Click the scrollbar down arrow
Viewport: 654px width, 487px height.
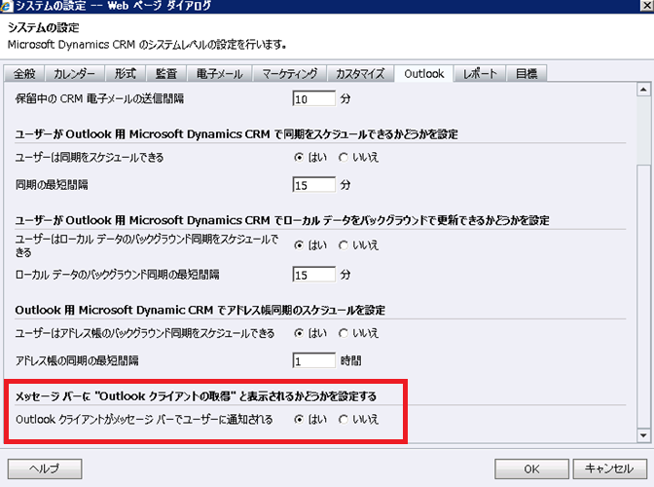(643, 435)
